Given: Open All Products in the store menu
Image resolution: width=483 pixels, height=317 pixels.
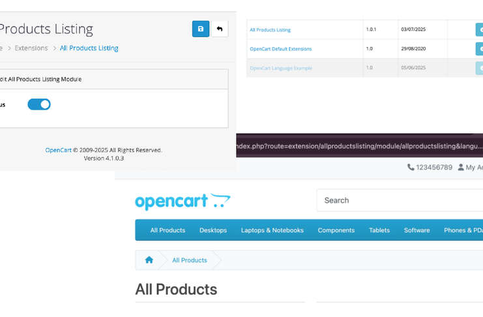Looking at the screenshot, I should point(168,230).
